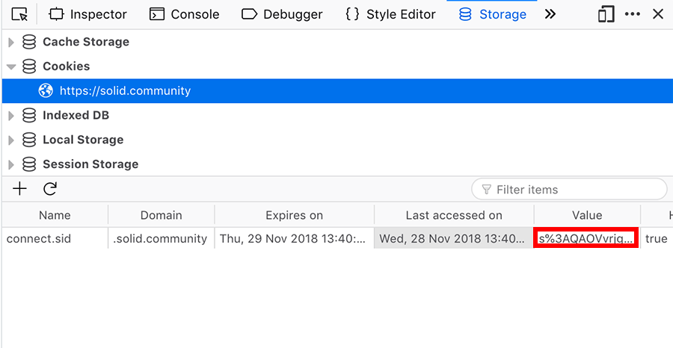This screenshot has width=673, height=348.
Task: Expand the Local Storage tree node
Action: pos(11,140)
